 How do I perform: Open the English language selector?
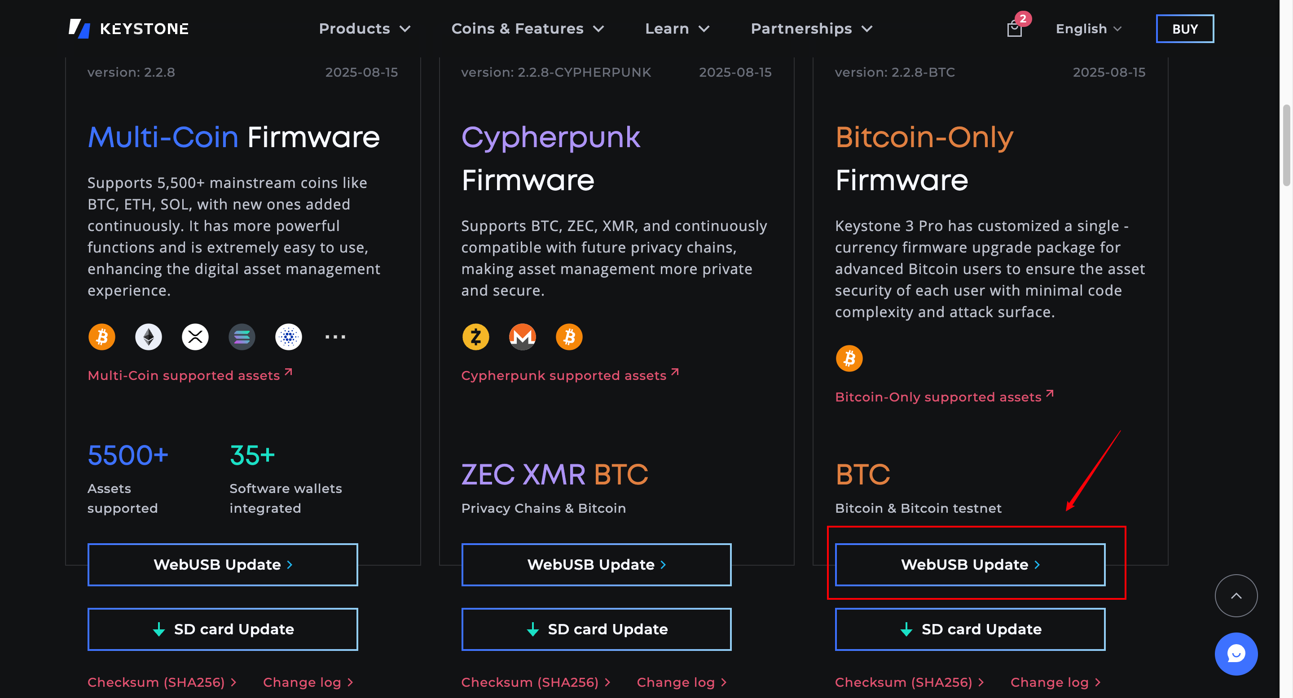(x=1088, y=29)
